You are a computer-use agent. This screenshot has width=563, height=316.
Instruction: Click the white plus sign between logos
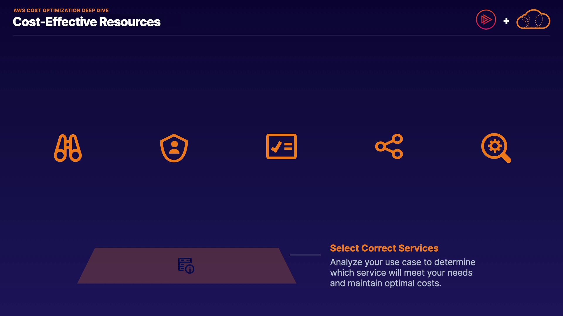[506, 21]
